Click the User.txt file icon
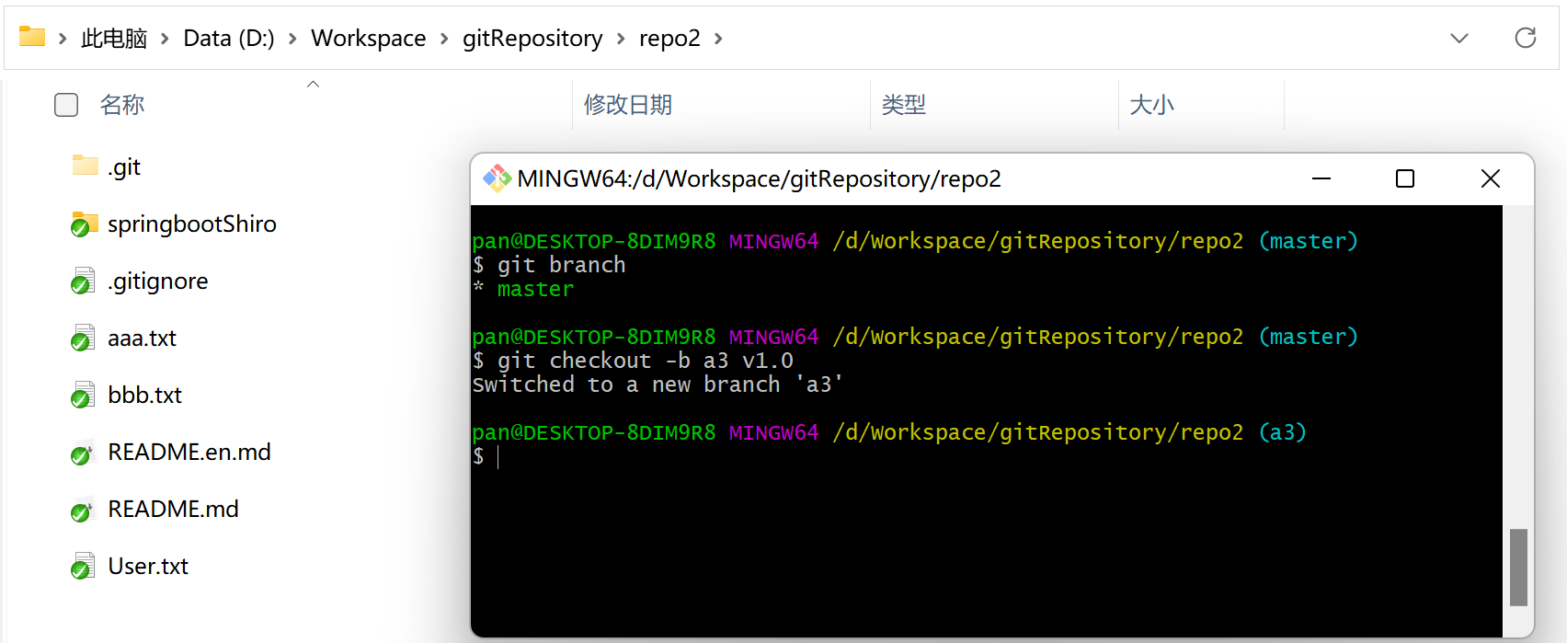 tap(84, 566)
